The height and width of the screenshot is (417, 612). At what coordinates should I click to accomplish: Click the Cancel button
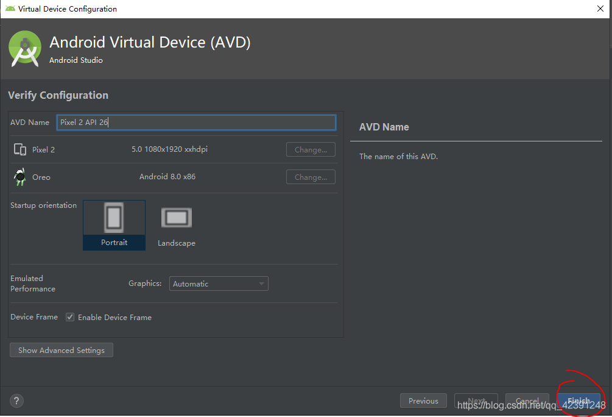click(x=527, y=401)
